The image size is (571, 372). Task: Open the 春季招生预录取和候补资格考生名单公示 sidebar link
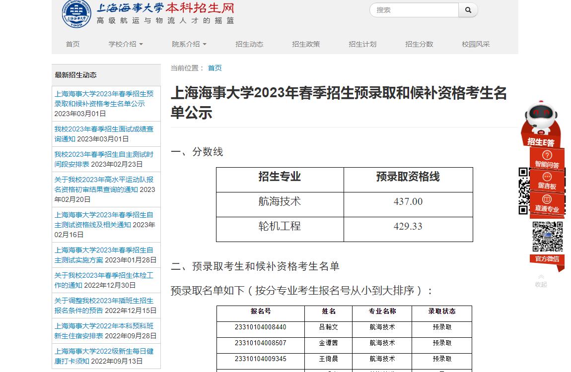tap(104, 99)
